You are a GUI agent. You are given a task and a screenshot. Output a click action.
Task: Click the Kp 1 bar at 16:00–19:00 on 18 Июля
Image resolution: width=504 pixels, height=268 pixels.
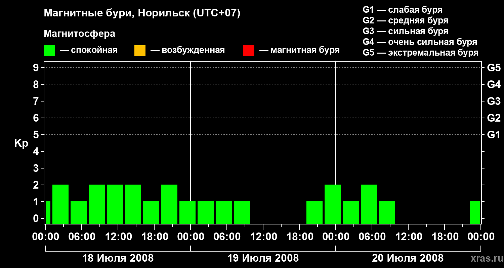(x=151, y=212)
